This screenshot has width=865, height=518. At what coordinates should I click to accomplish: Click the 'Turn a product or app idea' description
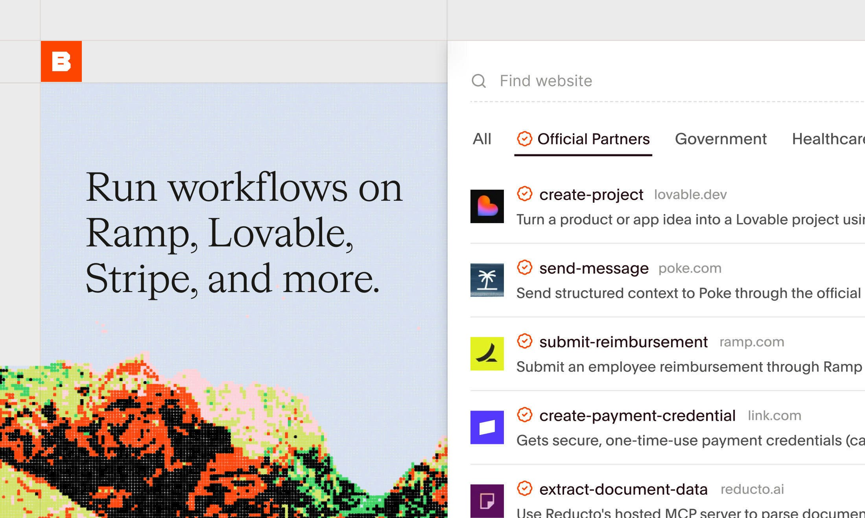[690, 220]
